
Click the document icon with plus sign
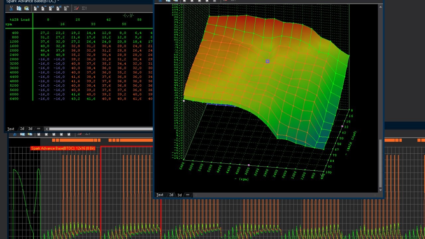36,8
